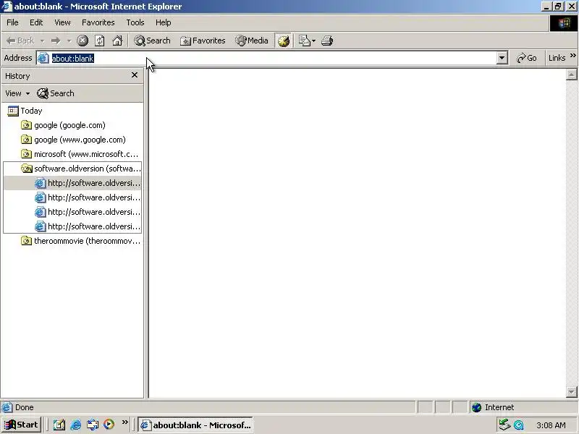The width and height of the screenshot is (579, 434).
Task: Collapse the software.oldversion history folder
Action: coord(81,169)
